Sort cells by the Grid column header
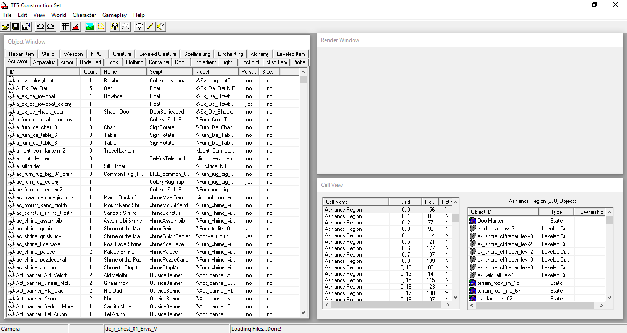The width and height of the screenshot is (627, 333). pos(405,202)
